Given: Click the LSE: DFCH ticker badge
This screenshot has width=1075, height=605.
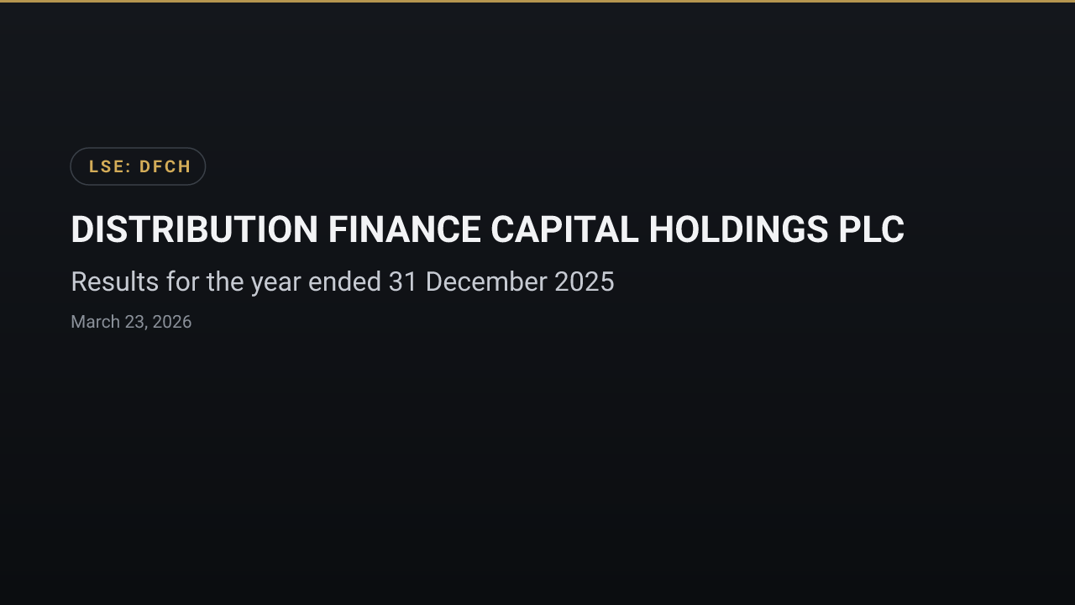Looking at the screenshot, I should click(138, 166).
